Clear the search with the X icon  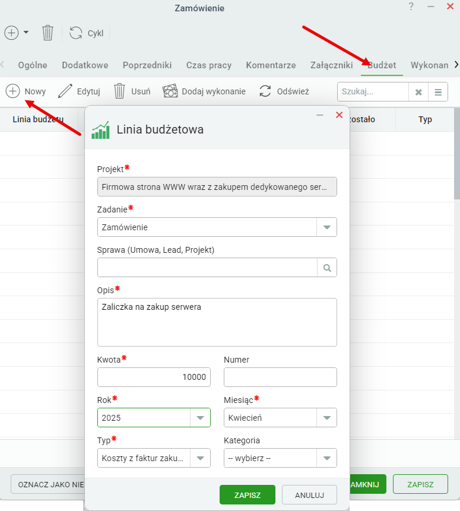(418, 92)
